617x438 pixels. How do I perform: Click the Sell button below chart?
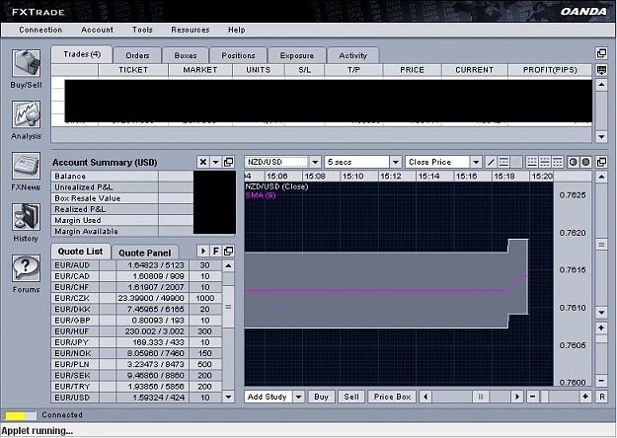[351, 397]
